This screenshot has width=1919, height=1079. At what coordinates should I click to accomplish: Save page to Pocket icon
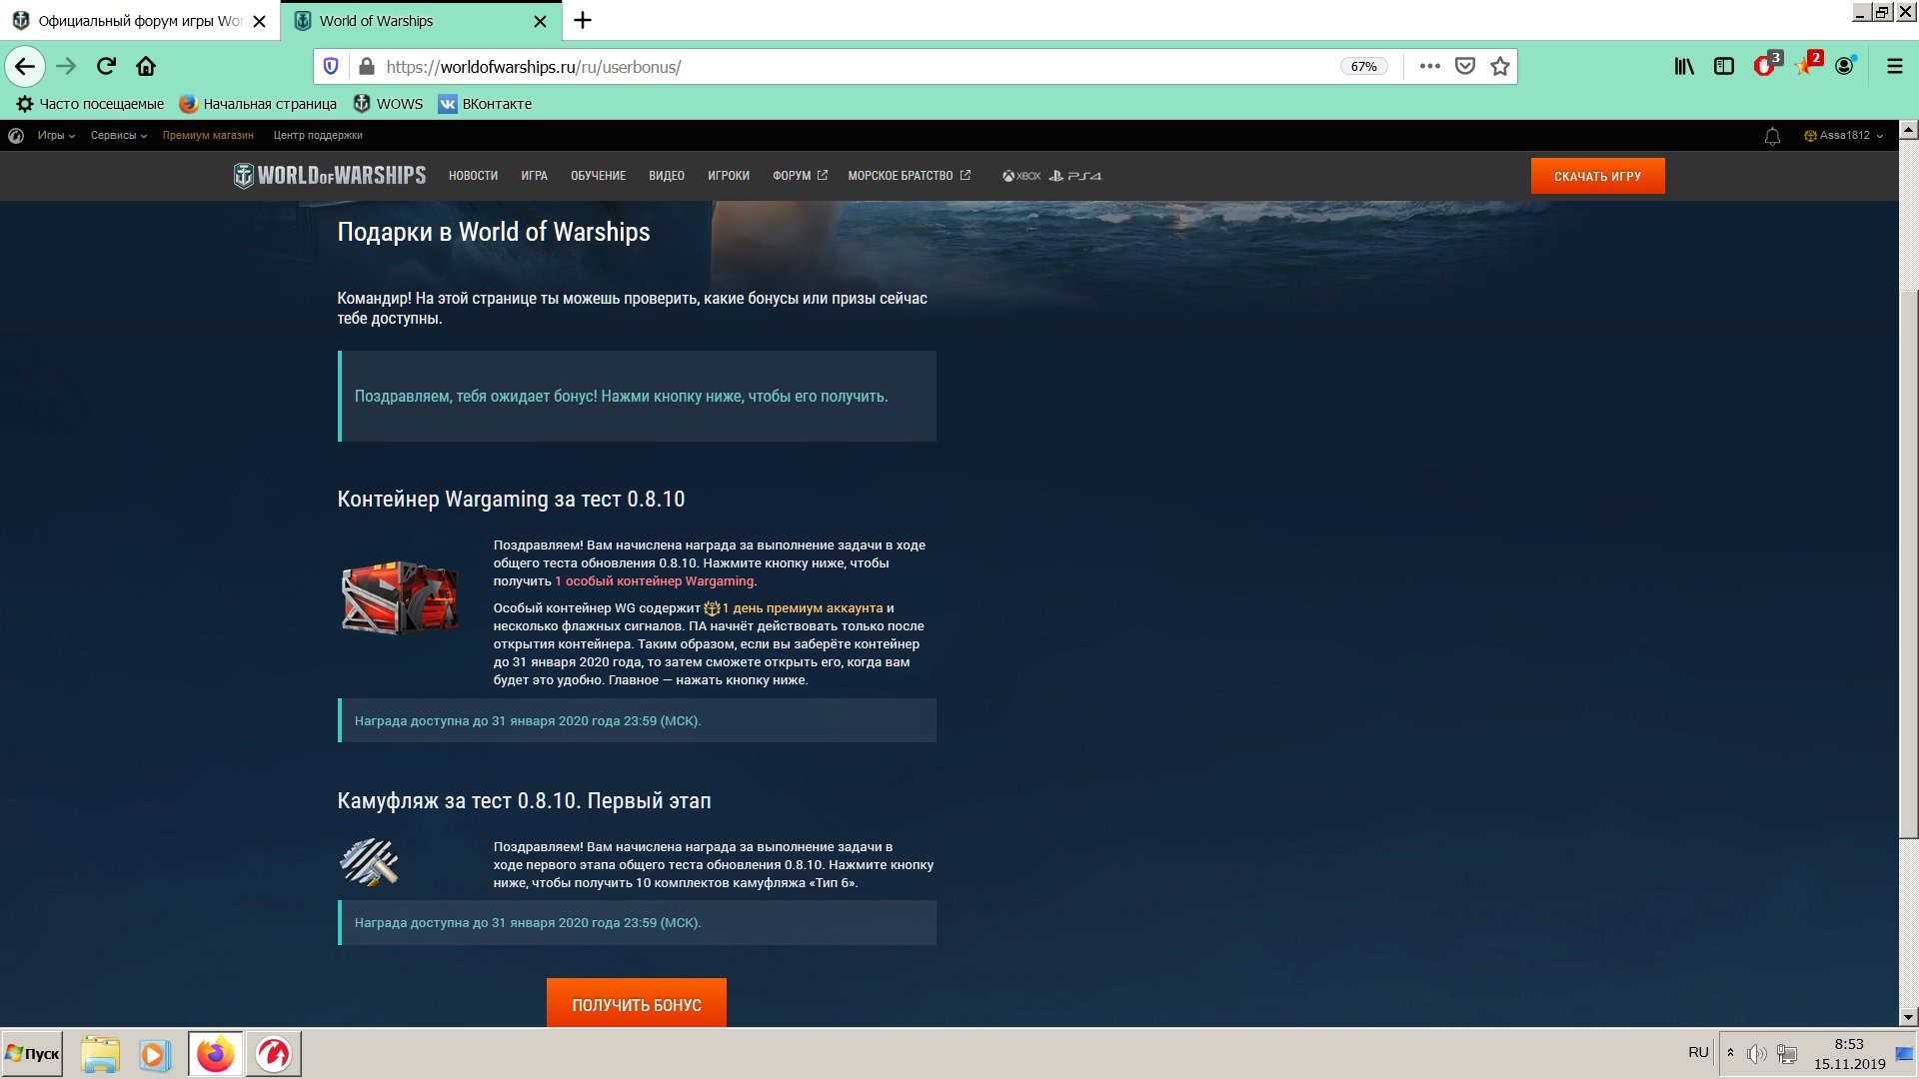tap(1465, 67)
